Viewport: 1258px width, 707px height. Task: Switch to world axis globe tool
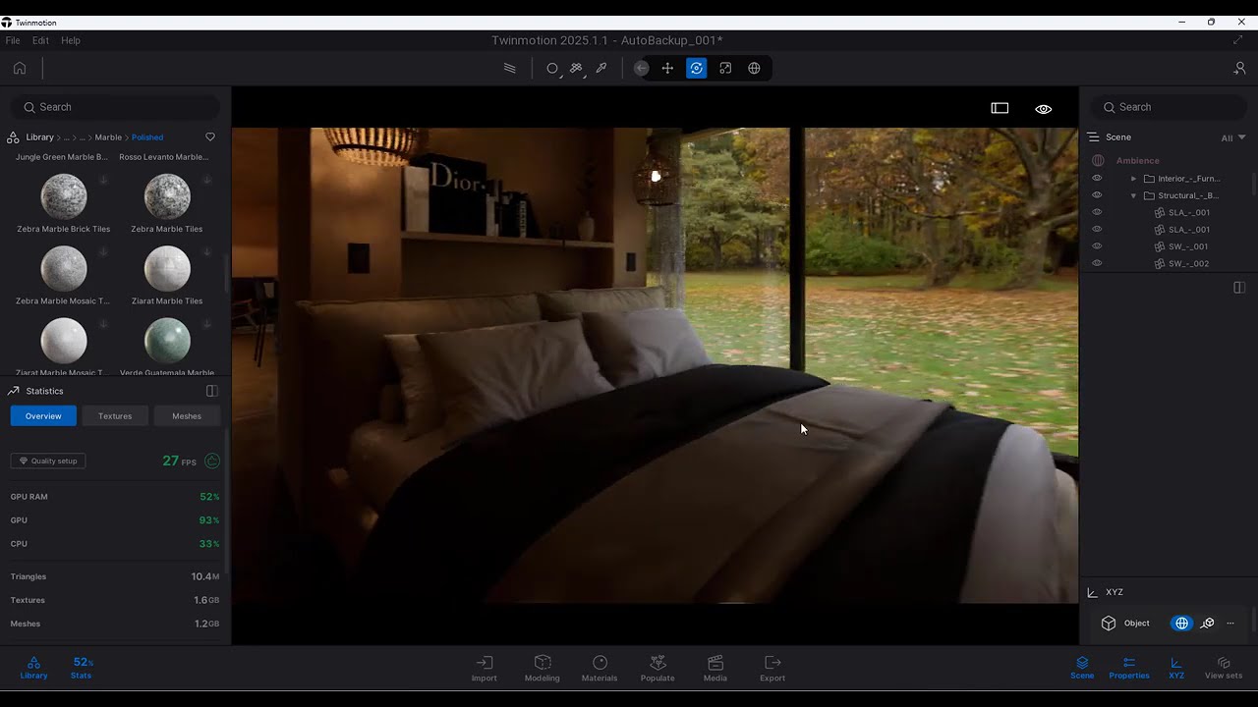click(754, 68)
